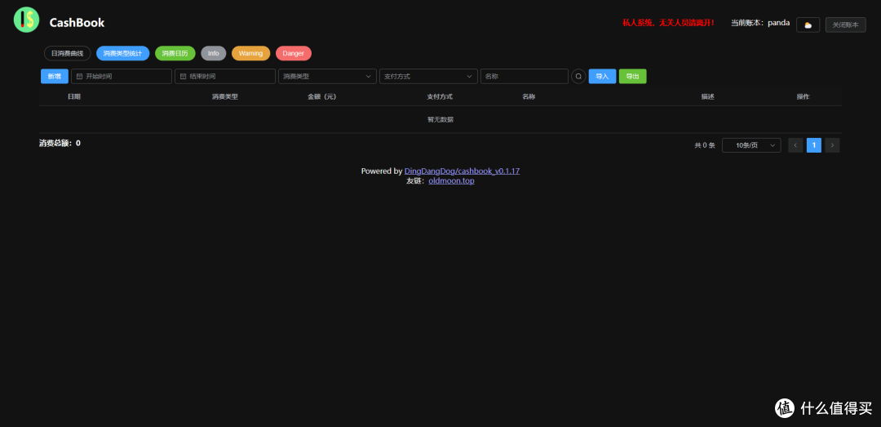
Task: Click the calendar icon in 开始时间 field
Action: pyautogui.click(x=79, y=76)
